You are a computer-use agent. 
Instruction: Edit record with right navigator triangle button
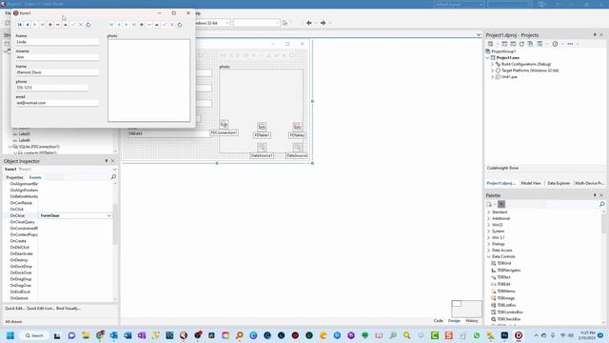point(156,25)
